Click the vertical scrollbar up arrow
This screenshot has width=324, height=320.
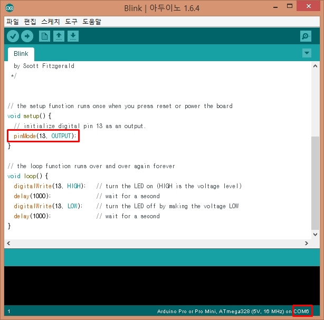(315, 66)
